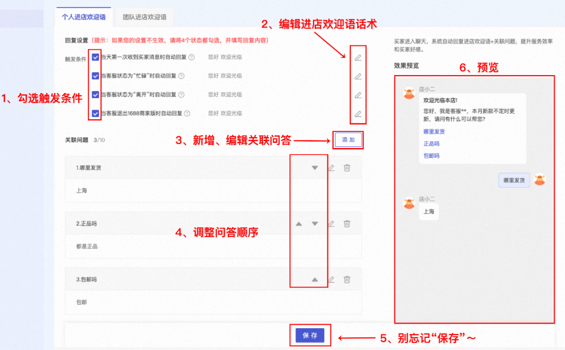Click the "包邮吗" link in chat preview
The height and width of the screenshot is (350, 565).
pos(431,155)
